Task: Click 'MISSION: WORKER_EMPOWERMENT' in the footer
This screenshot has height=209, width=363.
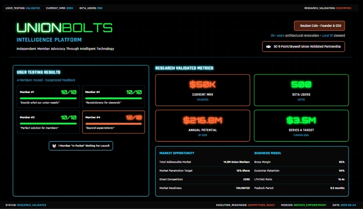Action: click(304, 205)
